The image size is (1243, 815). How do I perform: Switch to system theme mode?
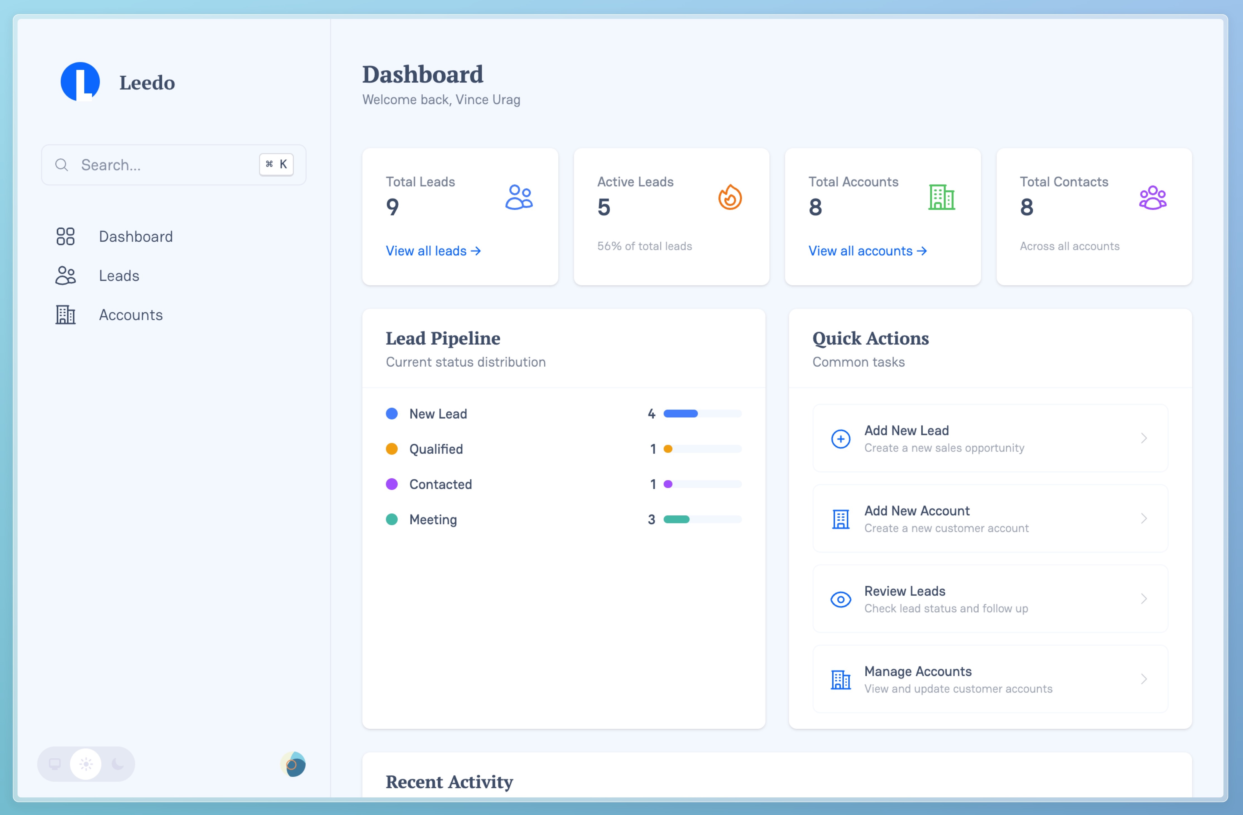pos(55,764)
